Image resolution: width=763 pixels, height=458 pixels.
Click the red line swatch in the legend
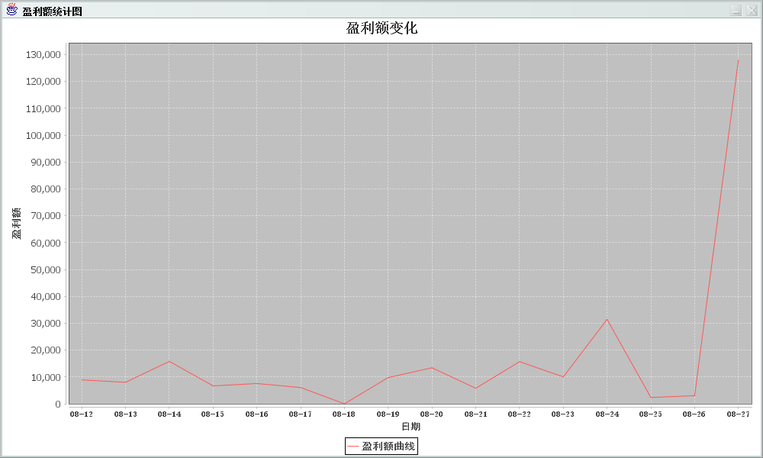pos(353,447)
